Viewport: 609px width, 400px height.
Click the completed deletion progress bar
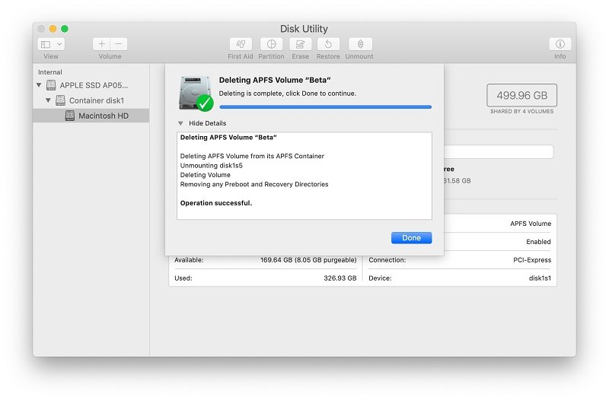coord(326,106)
